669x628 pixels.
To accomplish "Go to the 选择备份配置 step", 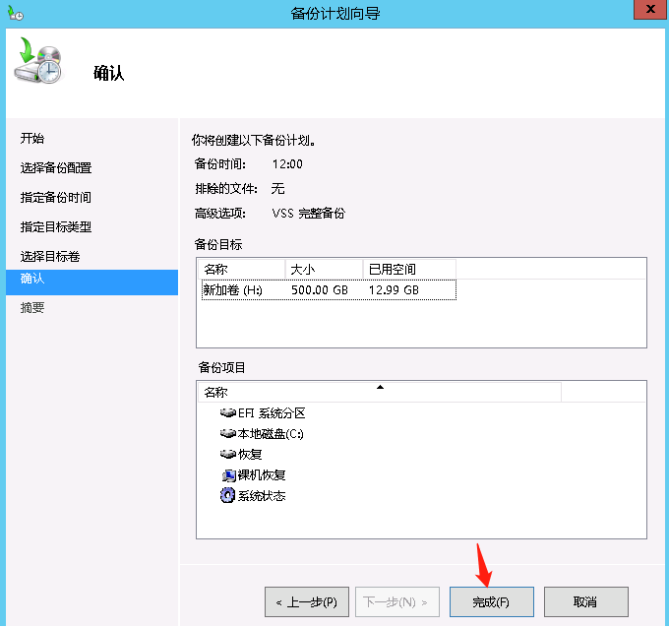I will 56,167.
